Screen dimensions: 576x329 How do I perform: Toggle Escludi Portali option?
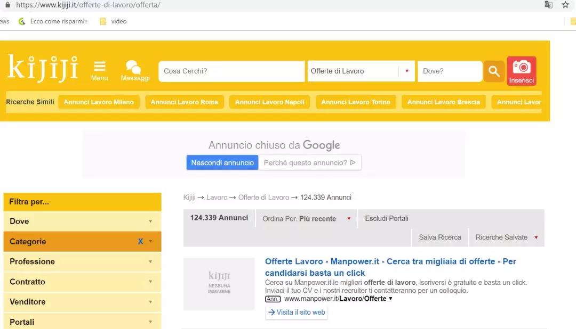point(387,219)
